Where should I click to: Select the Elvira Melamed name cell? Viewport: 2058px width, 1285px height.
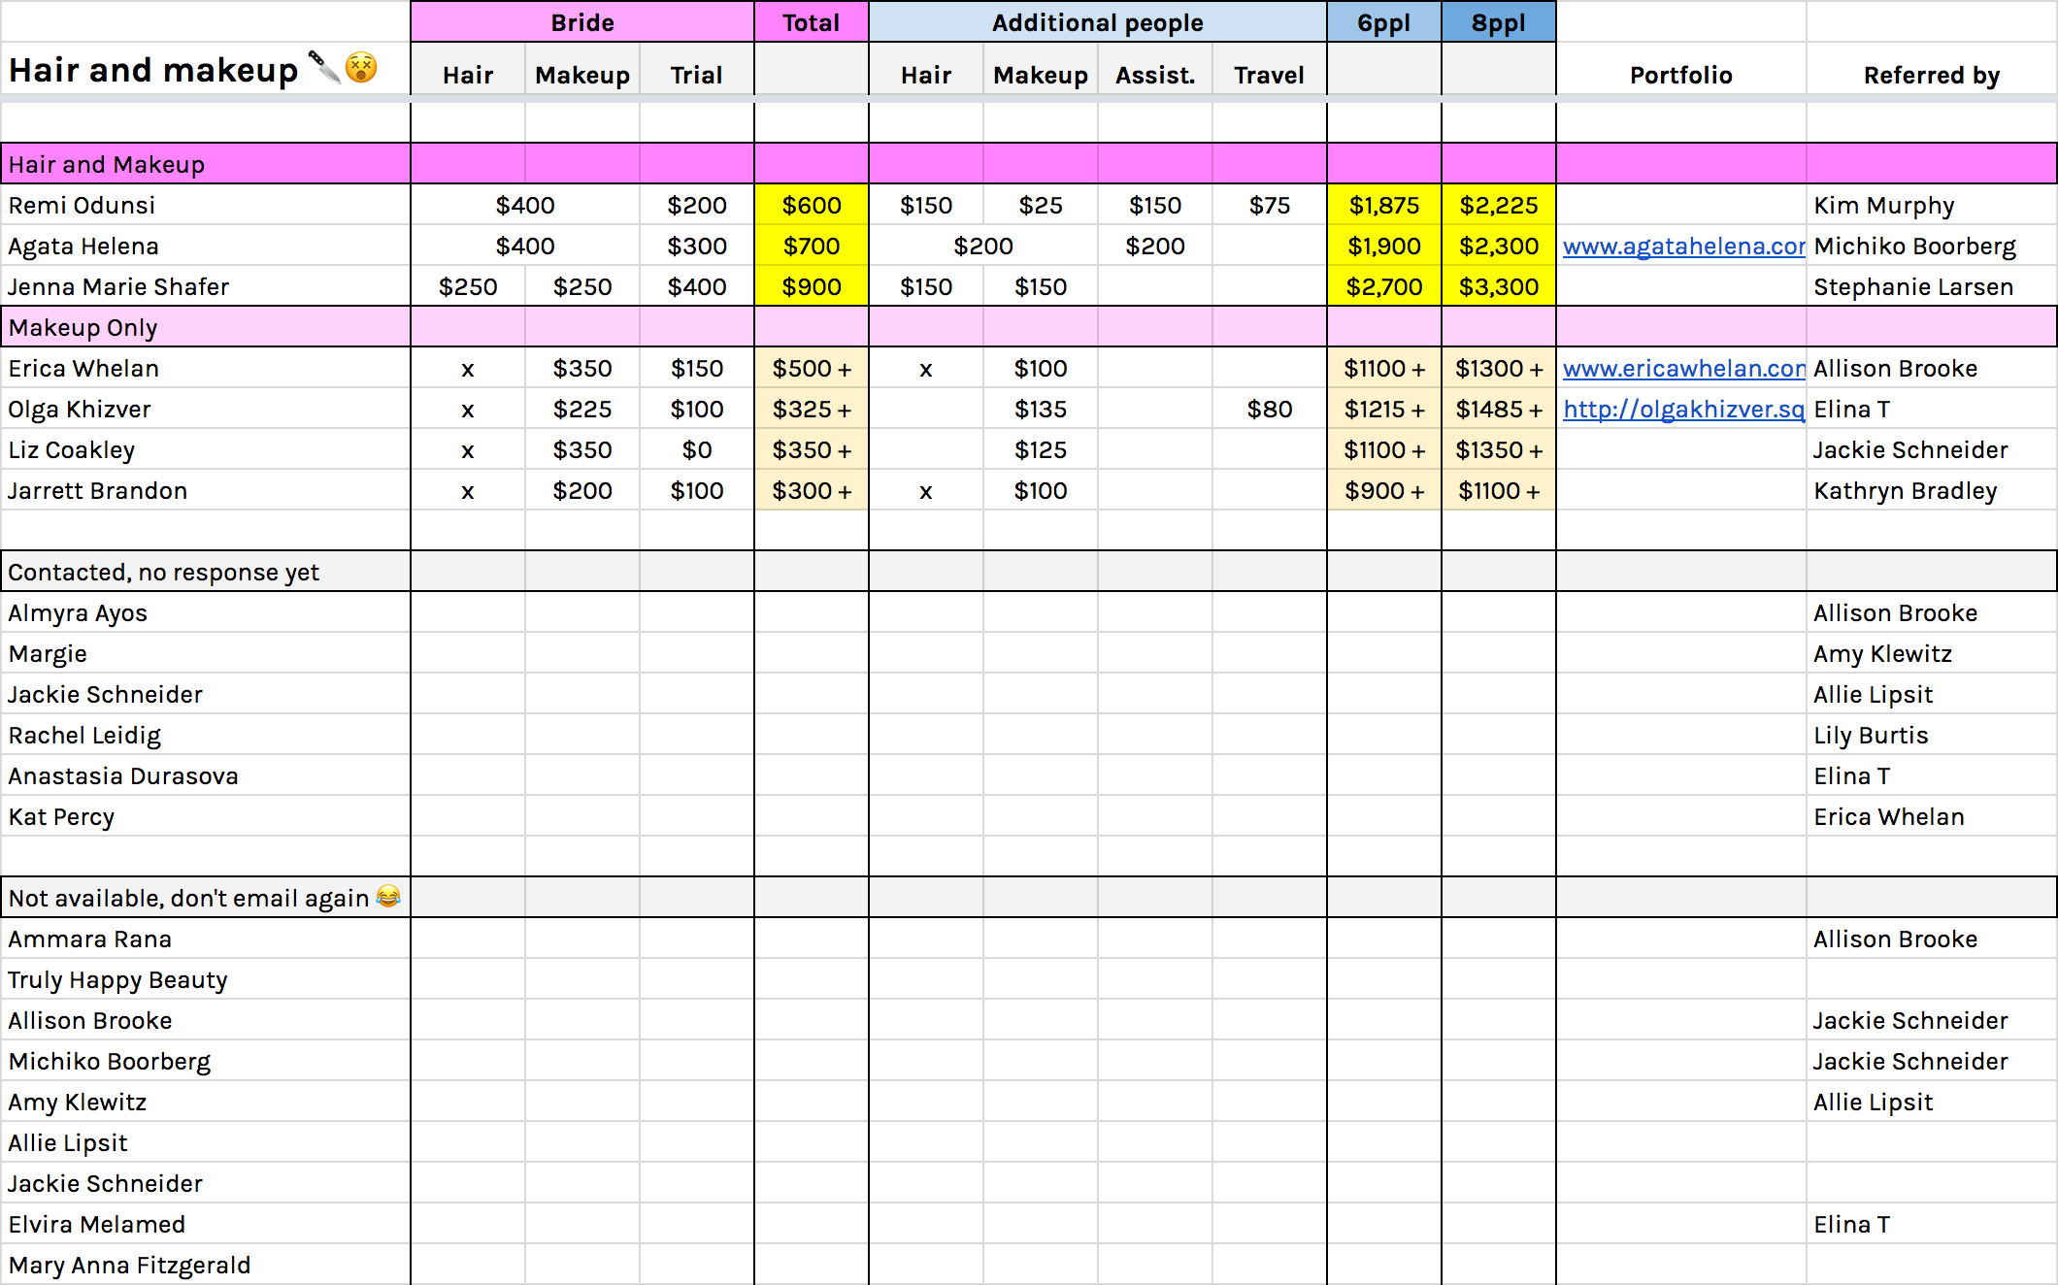pos(205,1225)
